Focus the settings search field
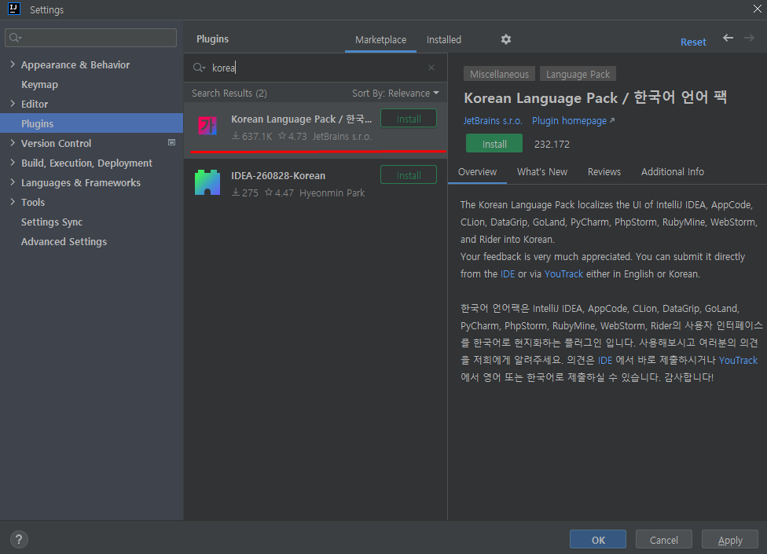 90,38
